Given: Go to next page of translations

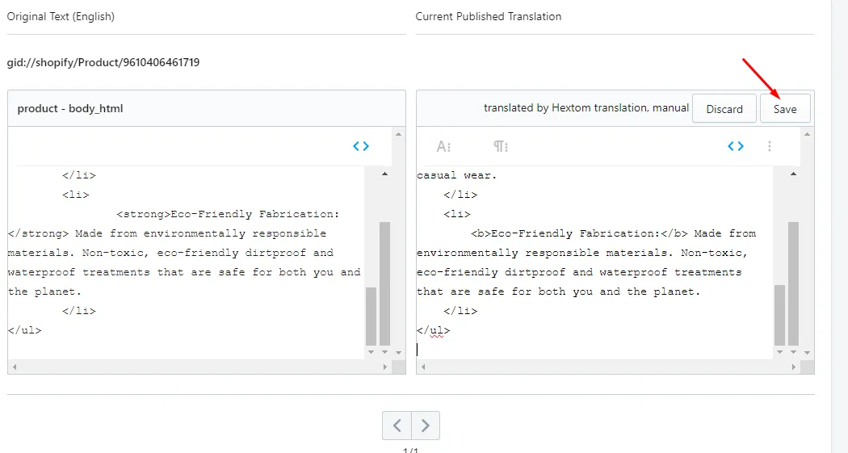Looking at the screenshot, I should 426,426.
